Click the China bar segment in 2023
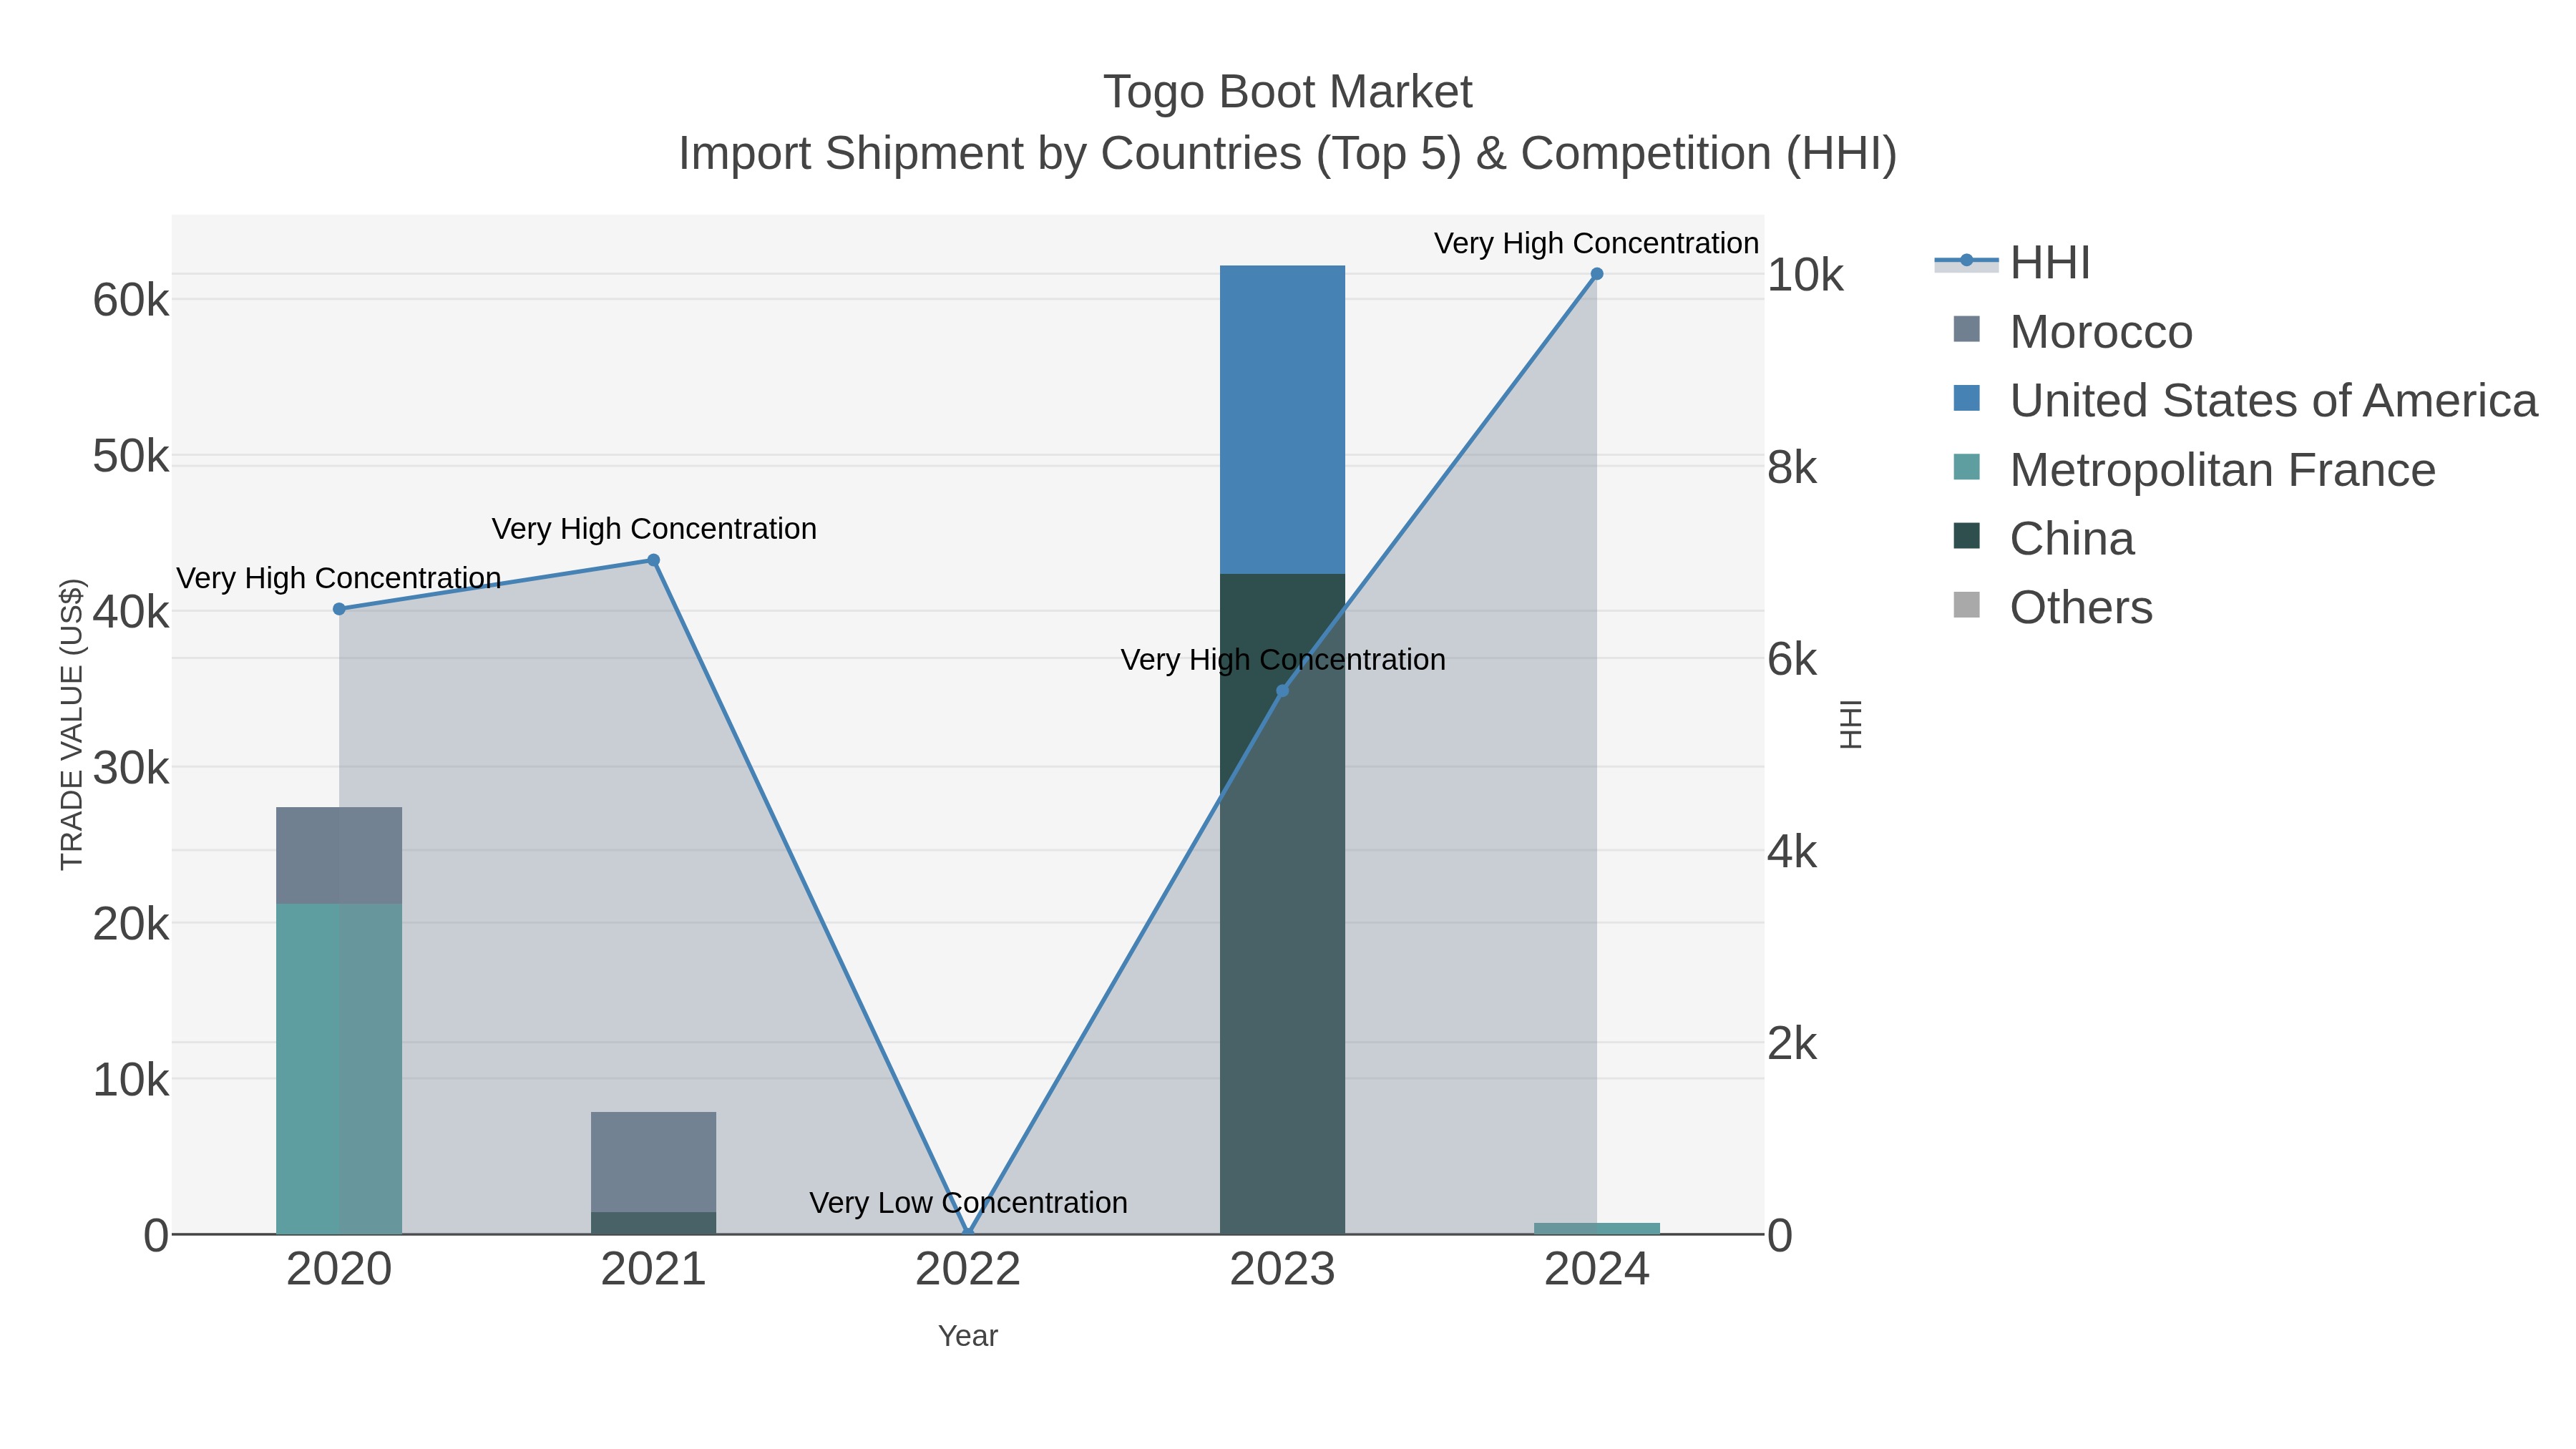 1282,904
